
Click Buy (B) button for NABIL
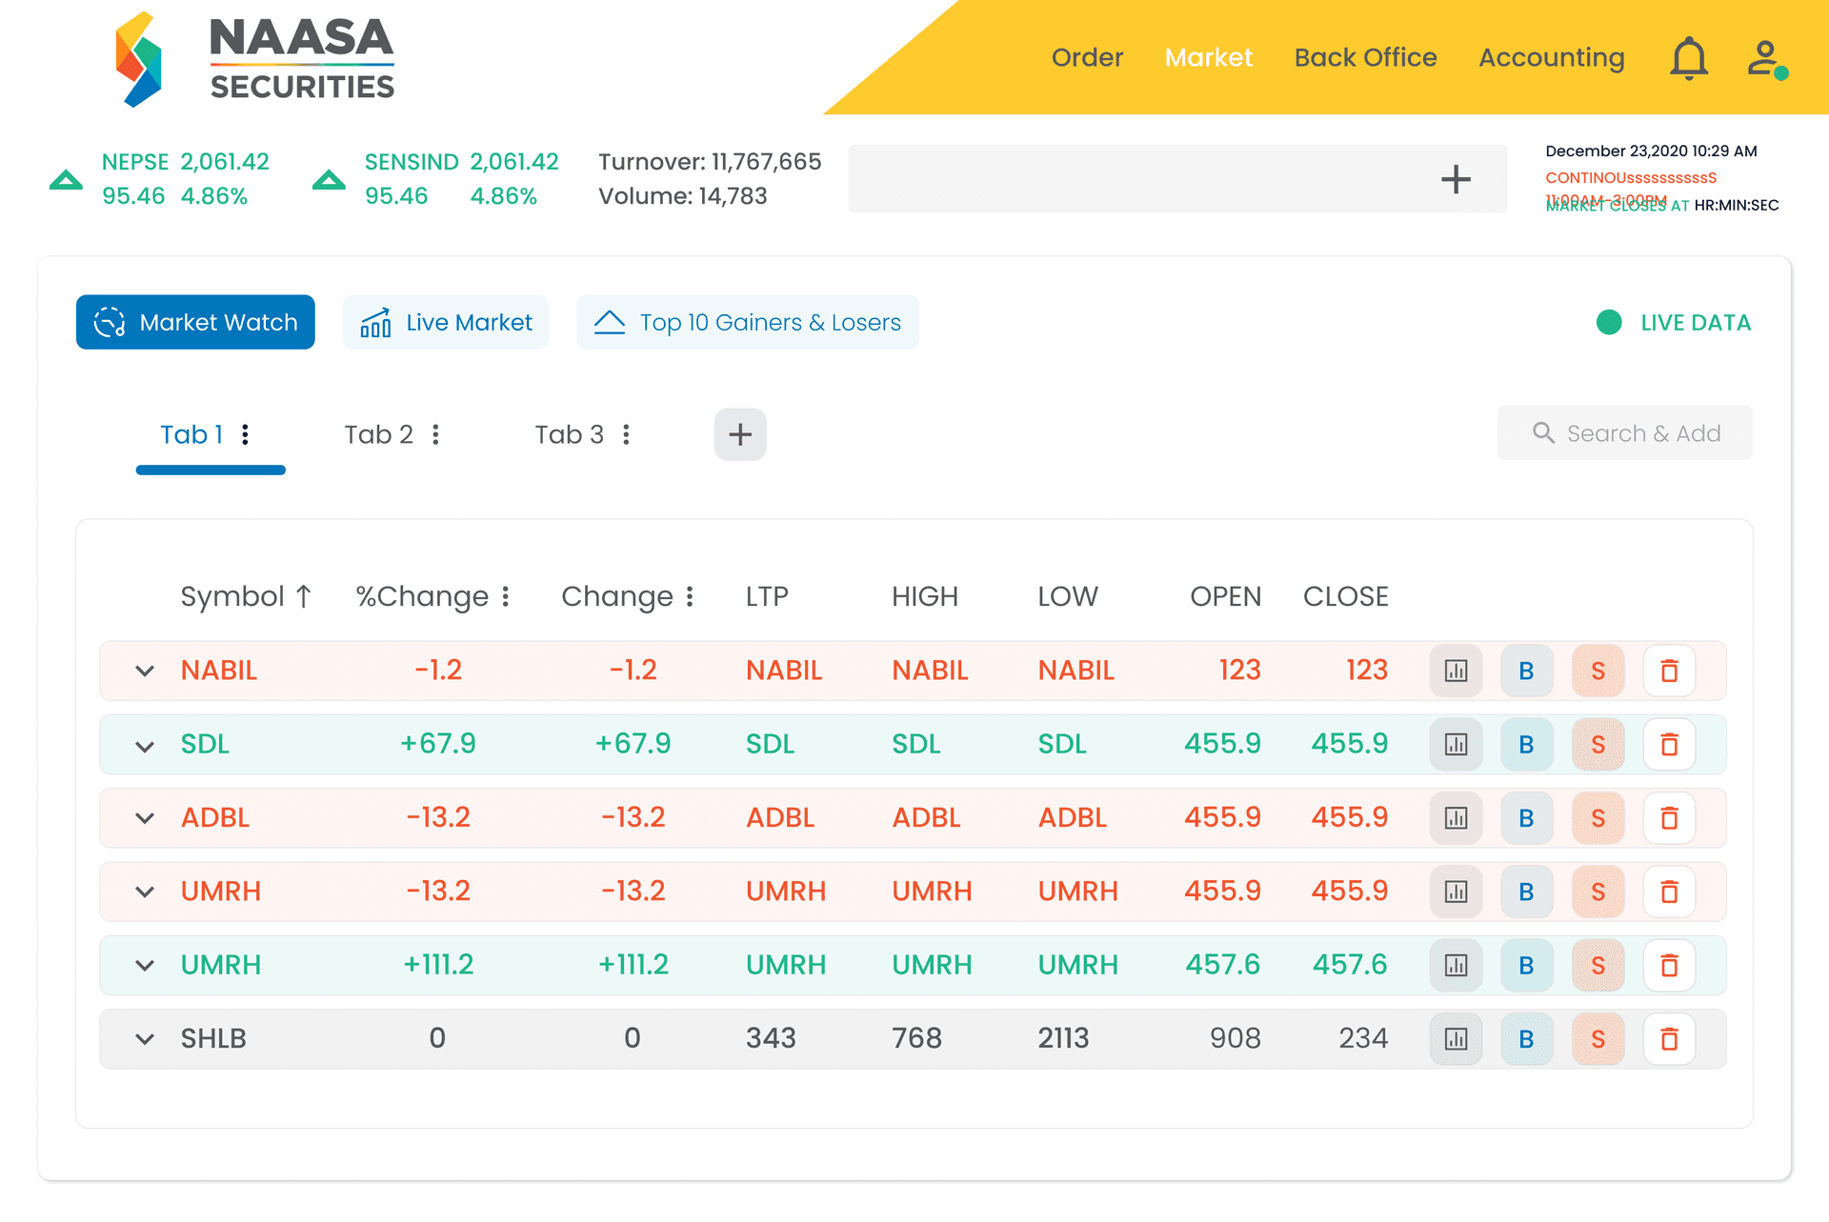click(1526, 671)
